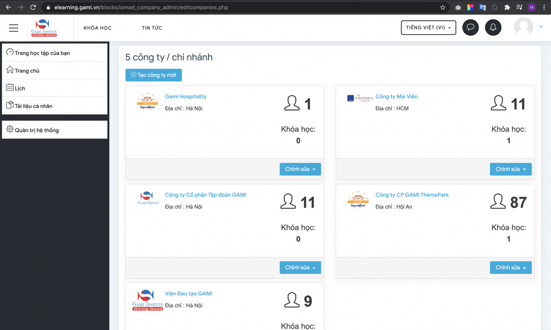Click the user profile avatar in header
The image size is (551, 330).
(x=523, y=27)
